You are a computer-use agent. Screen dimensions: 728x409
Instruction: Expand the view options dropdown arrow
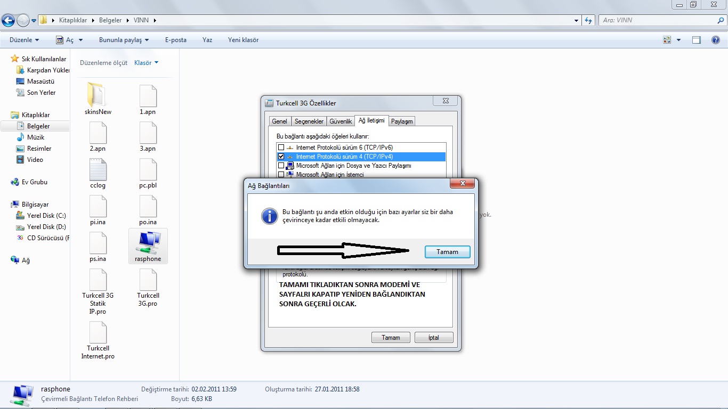pos(678,40)
